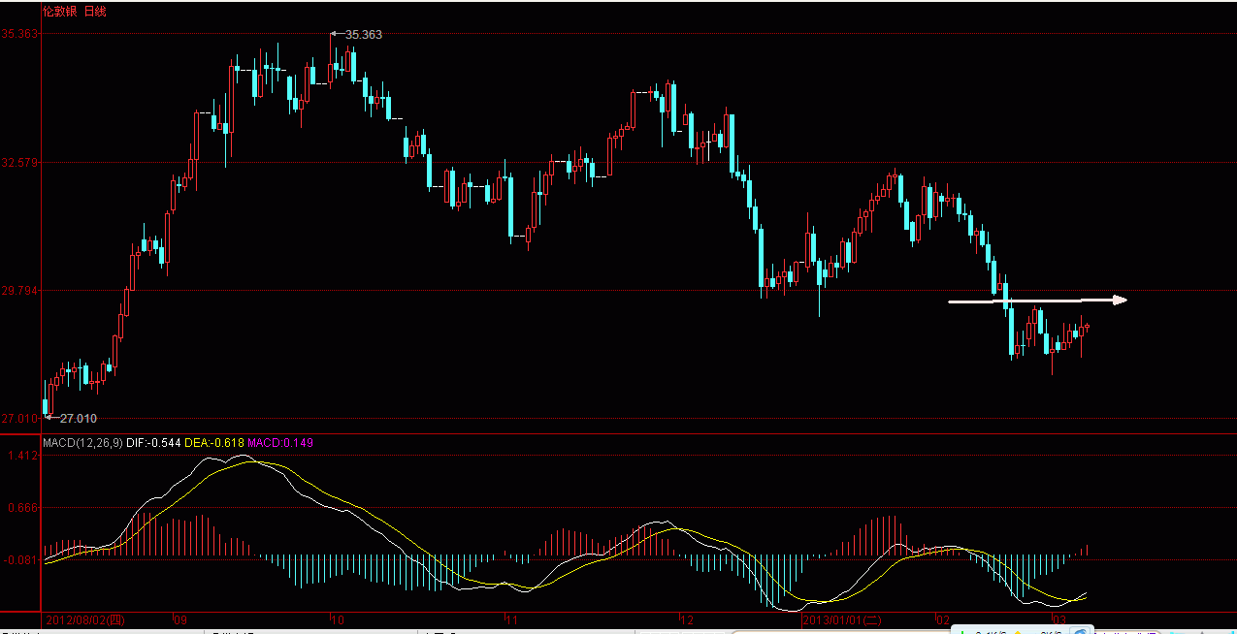Click the 02 month marker on the time axis
1237x634 pixels.
[x=942, y=618]
